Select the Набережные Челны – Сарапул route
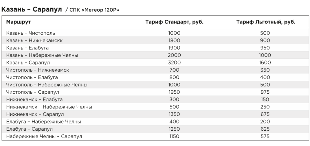 [x=44, y=136]
